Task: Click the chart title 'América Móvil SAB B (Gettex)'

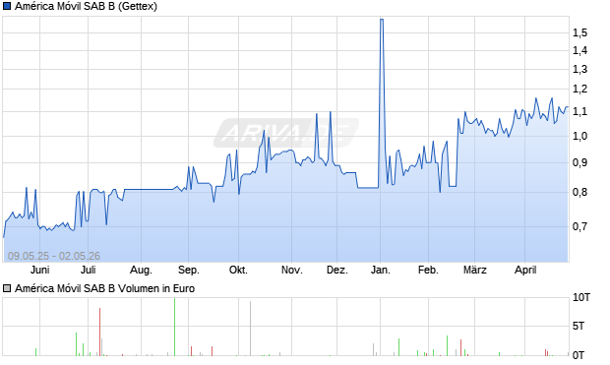Action: click(86, 6)
